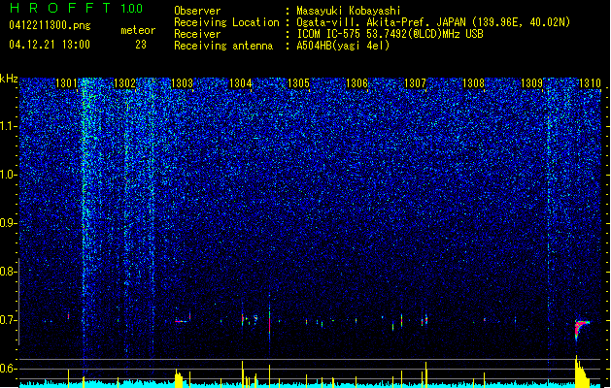Screen dimensions: 611x388
Task: Click the 1310 time marker
Action: coord(590,82)
